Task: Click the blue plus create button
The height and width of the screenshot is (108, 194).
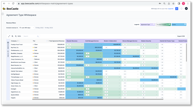Action: pos(177,8)
